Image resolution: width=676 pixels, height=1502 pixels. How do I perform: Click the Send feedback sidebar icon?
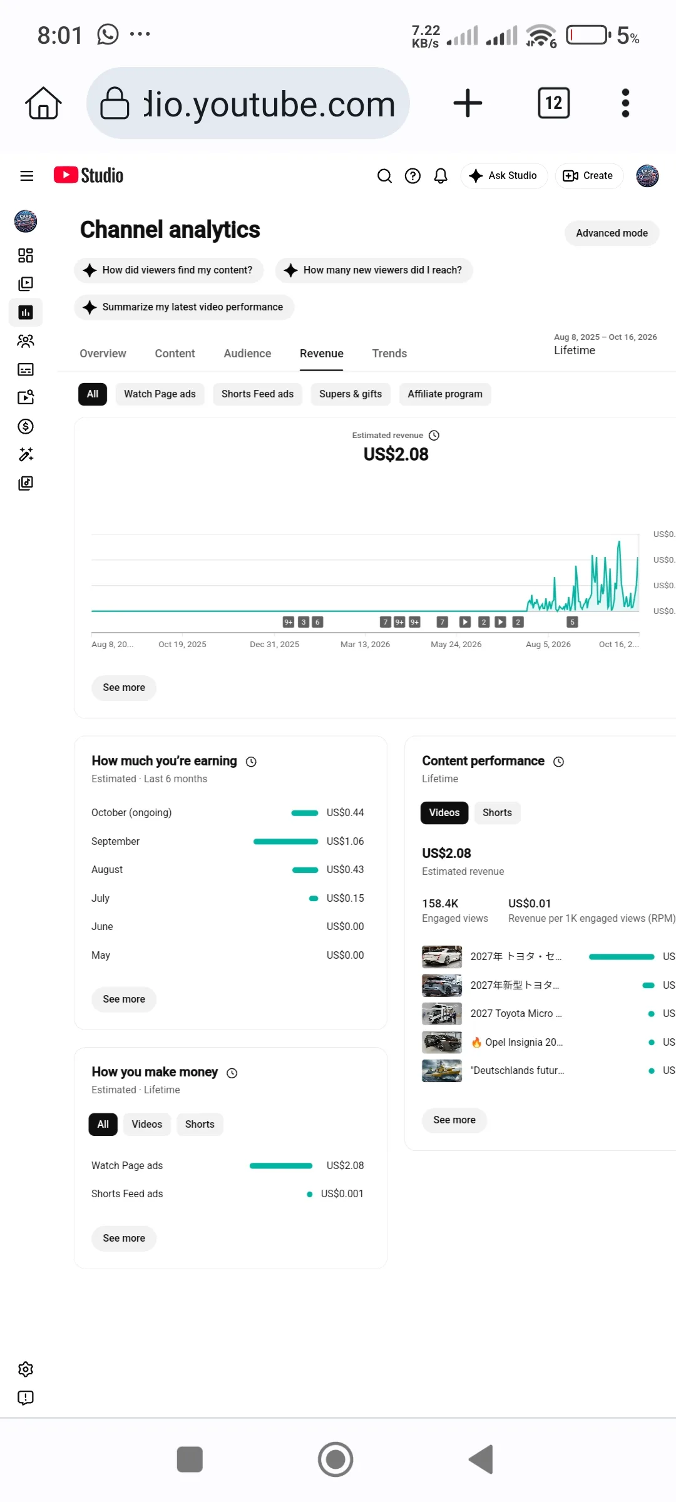coord(26,1397)
